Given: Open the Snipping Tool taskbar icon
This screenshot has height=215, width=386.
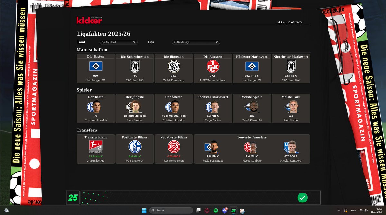Looking at the screenshot, I should (242, 210).
